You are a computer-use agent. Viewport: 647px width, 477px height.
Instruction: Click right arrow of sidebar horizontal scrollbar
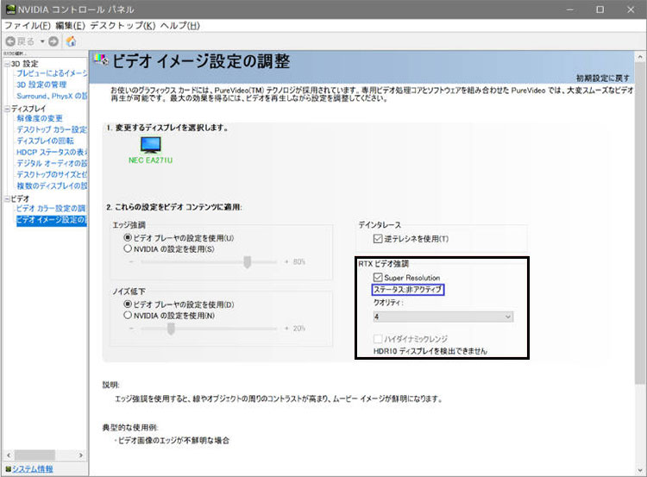(81, 455)
